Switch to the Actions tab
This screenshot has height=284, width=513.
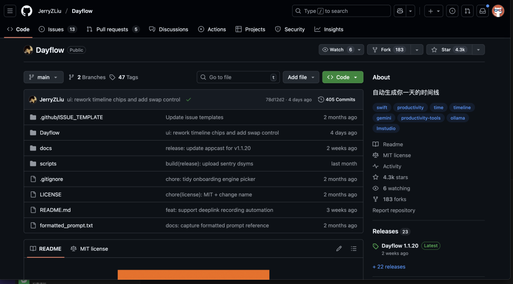[x=212, y=29]
